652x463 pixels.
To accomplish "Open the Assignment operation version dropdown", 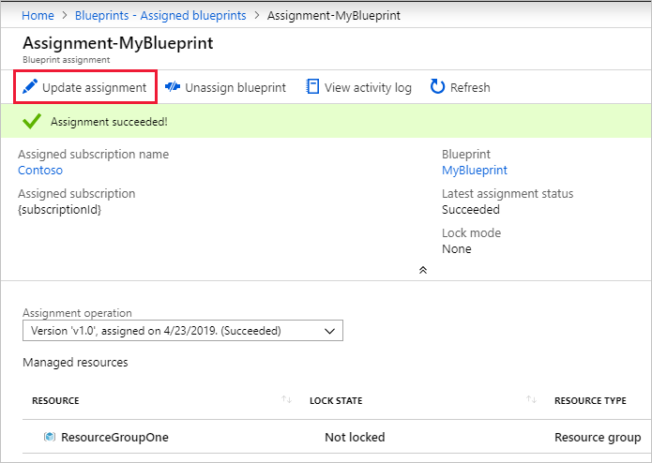I will 182,330.
